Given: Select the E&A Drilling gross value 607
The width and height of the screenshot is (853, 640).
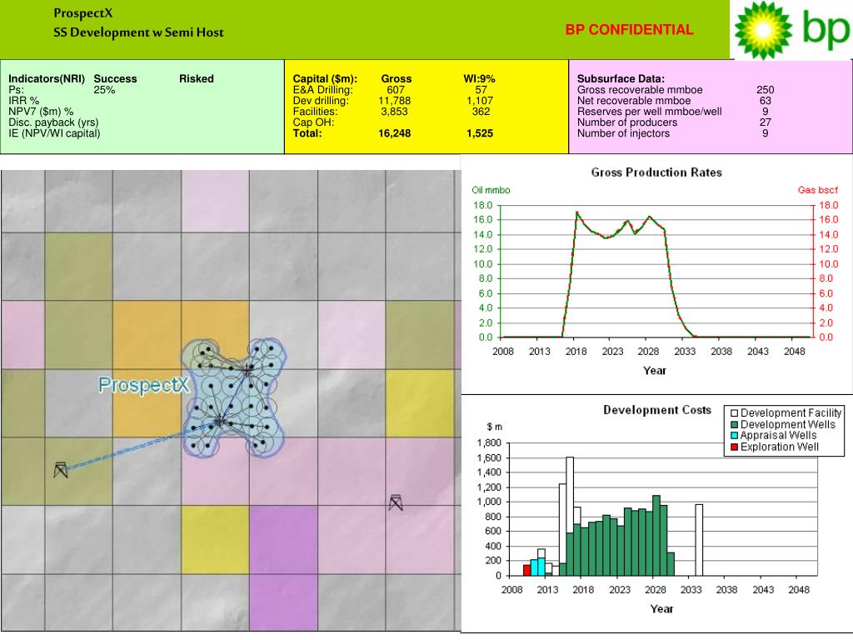Looking at the screenshot, I should click(x=396, y=90).
